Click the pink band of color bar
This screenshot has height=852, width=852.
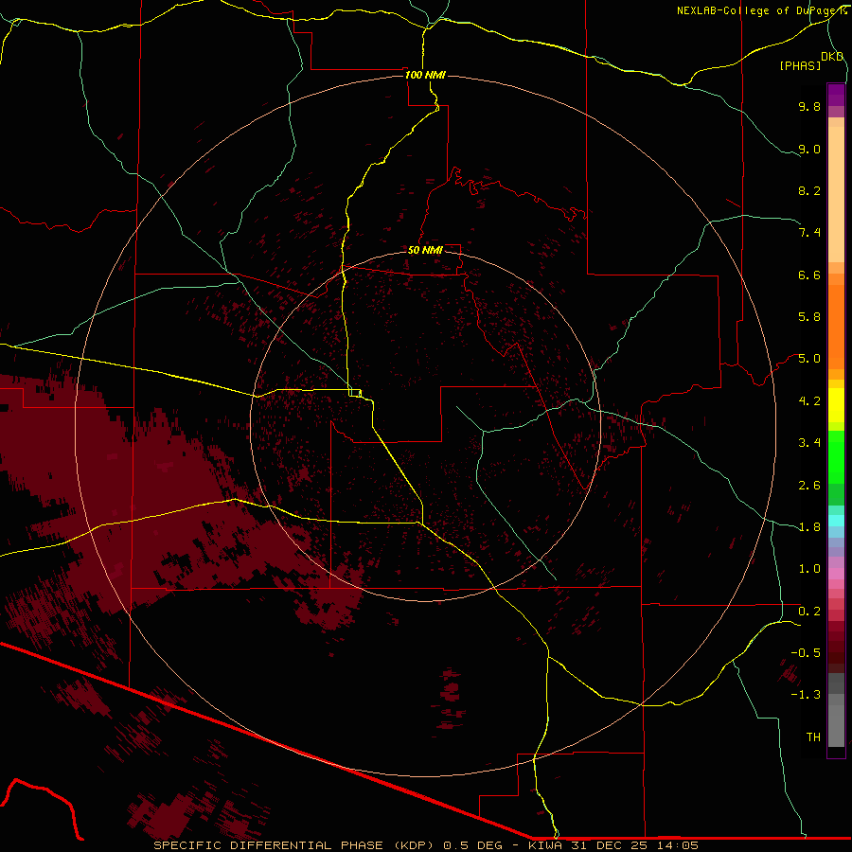coord(836,574)
